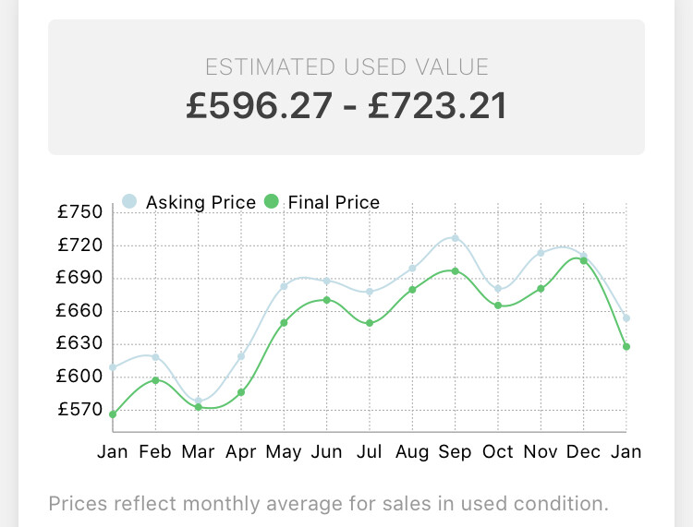The height and width of the screenshot is (527, 693).
Task: Click the Sep label on the month axis
Action: pyautogui.click(x=455, y=452)
